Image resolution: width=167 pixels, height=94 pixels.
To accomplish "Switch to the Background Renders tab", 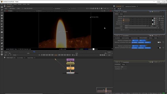I will point(130,6).
